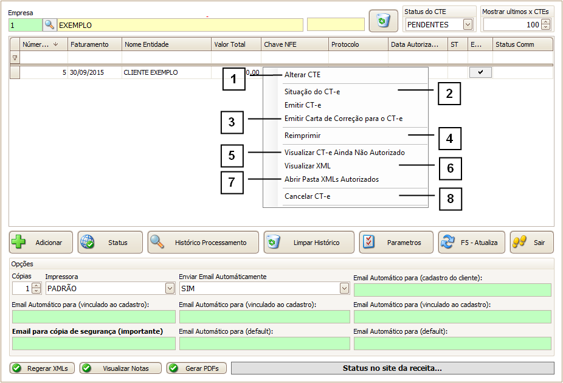The width and height of the screenshot is (563, 383).
Task: Click the Email para cópia de segurança field
Action: click(93, 343)
